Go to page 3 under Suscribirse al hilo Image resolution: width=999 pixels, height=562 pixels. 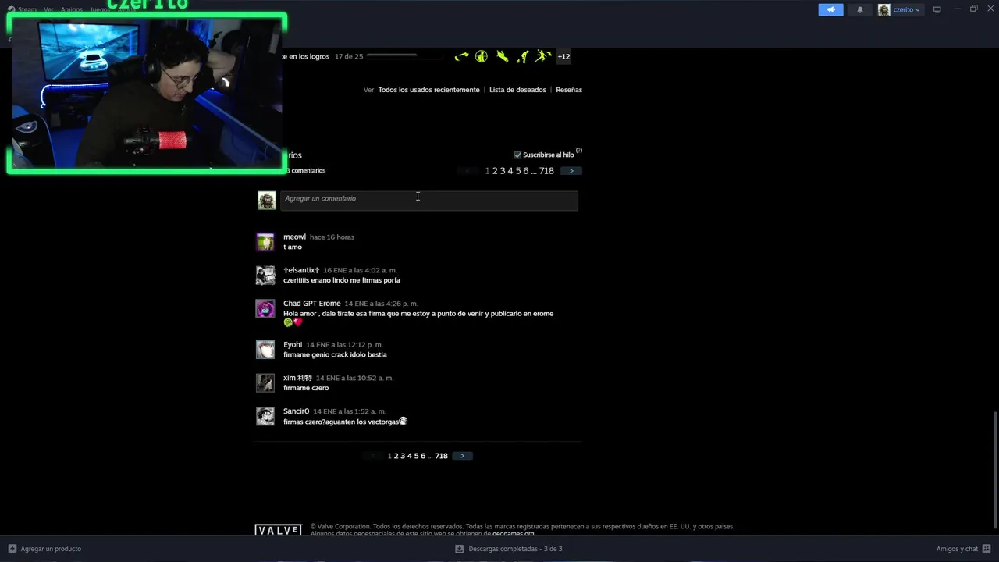tap(503, 171)
